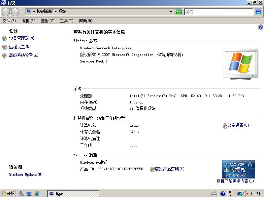Click the 正版授权 genuine Microsoft badge
264x197 pixels.
(x=239, y=169)
